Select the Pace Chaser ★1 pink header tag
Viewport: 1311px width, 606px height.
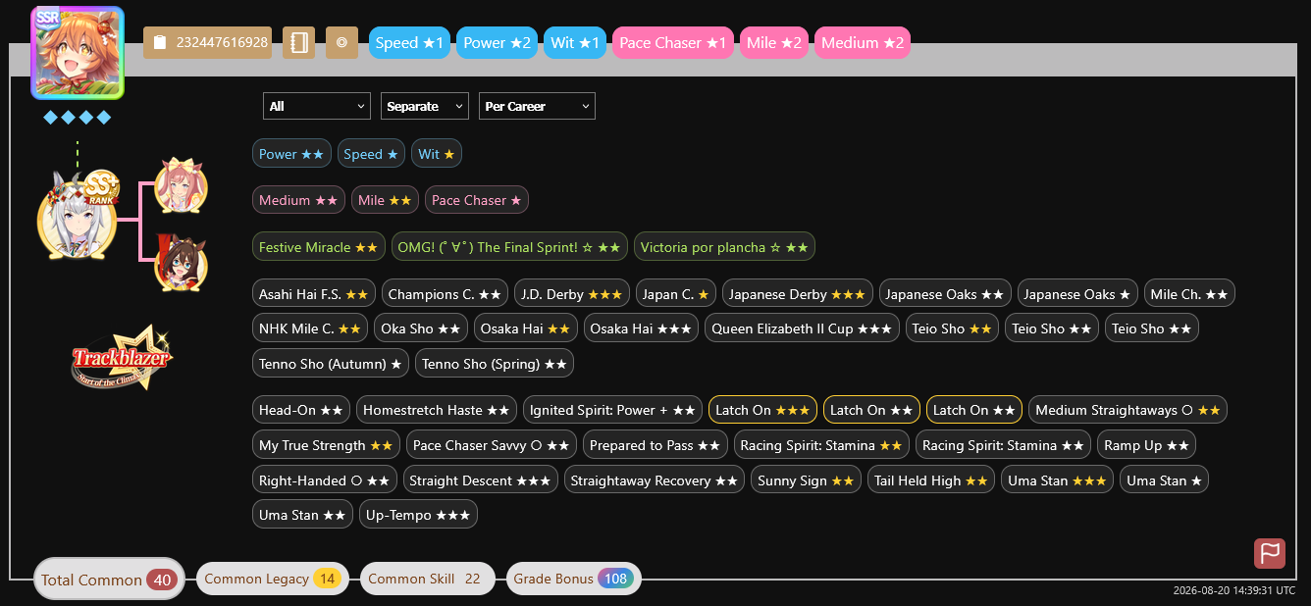pos(673,42)
